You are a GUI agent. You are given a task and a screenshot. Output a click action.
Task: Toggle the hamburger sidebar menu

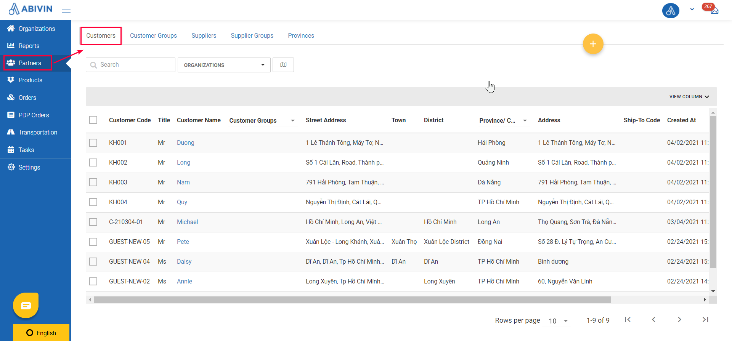click(66, 10)
